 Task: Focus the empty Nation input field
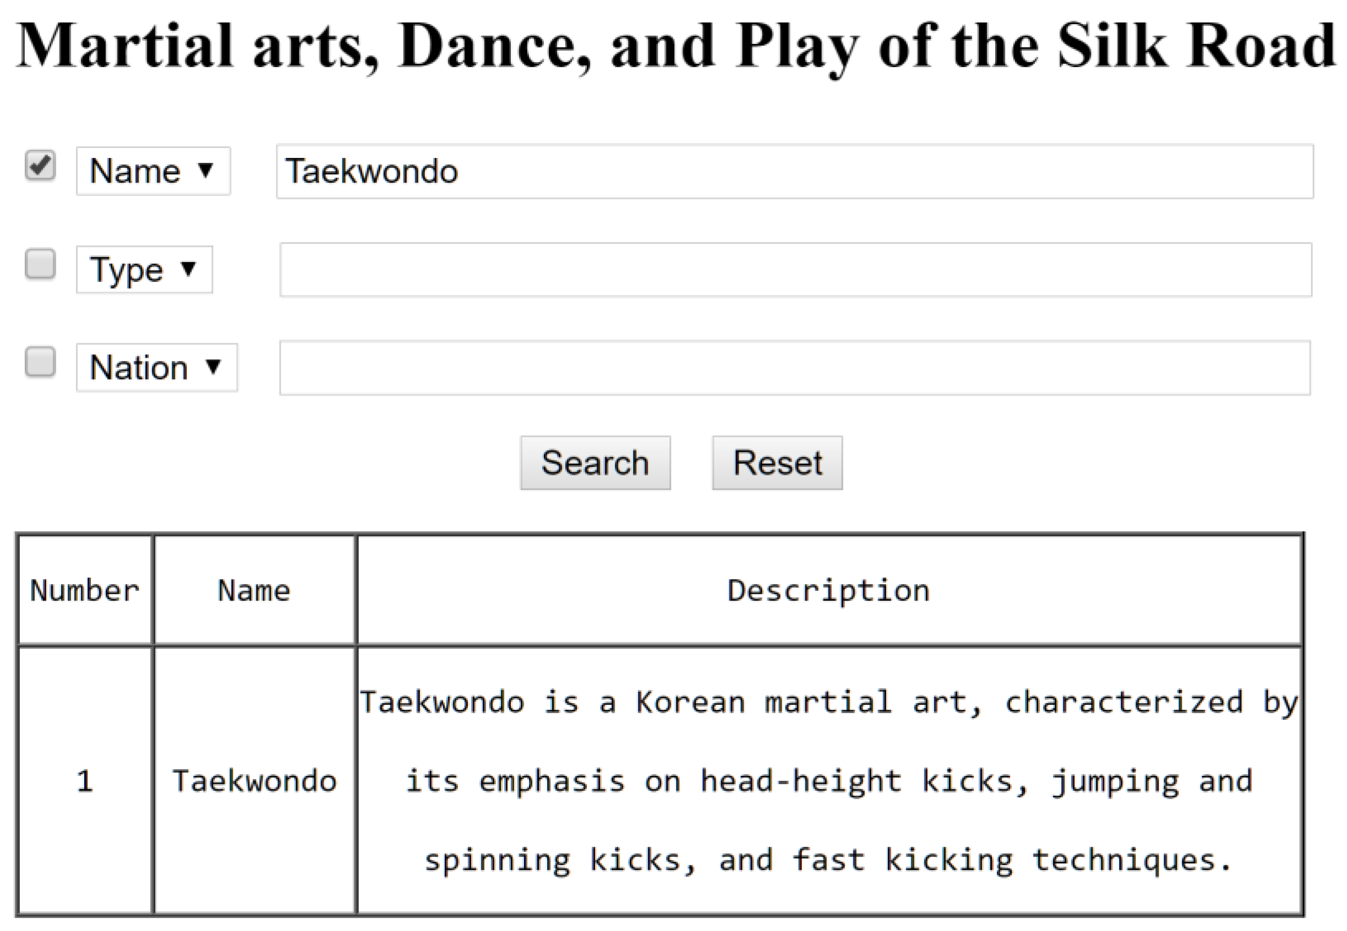tap(795, 368)
